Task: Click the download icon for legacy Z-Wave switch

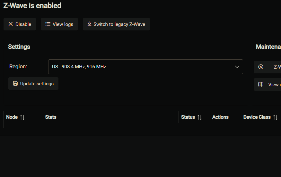Action: (89, 24)
